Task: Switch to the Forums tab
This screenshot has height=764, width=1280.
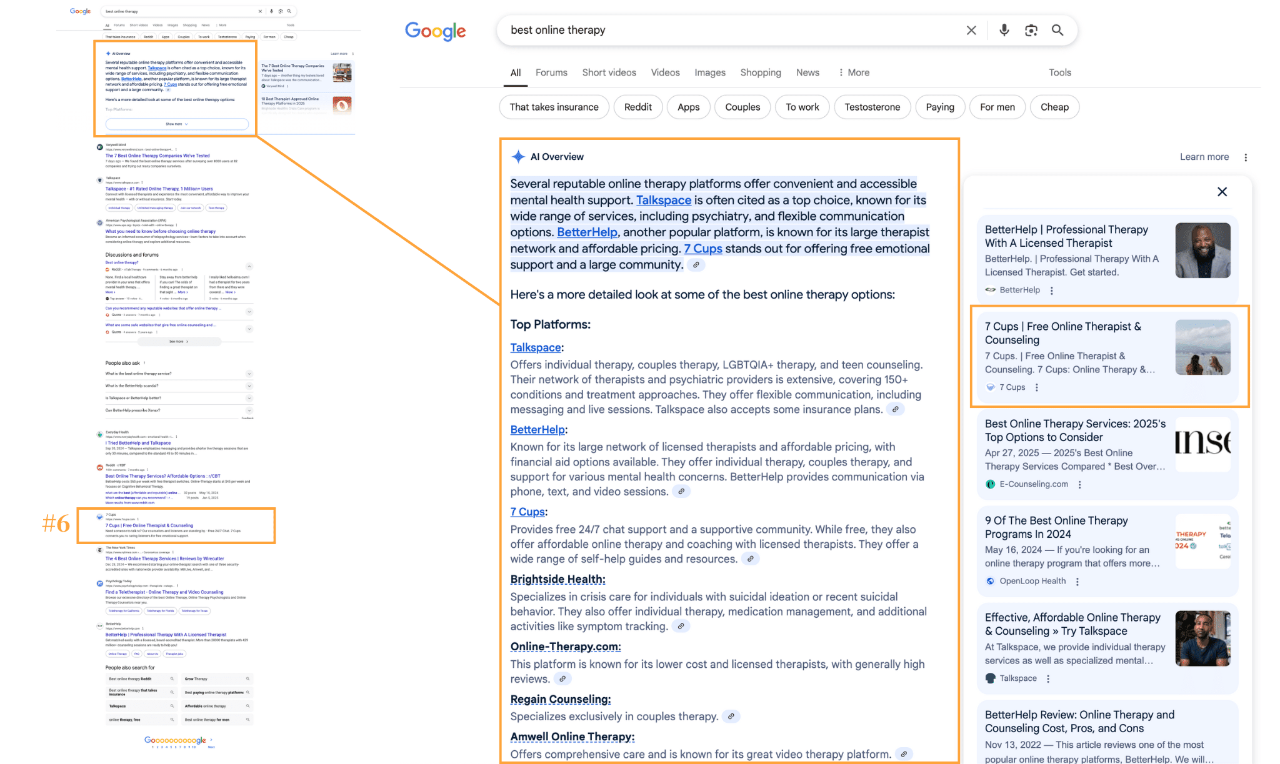Action: tap(551, 72)
